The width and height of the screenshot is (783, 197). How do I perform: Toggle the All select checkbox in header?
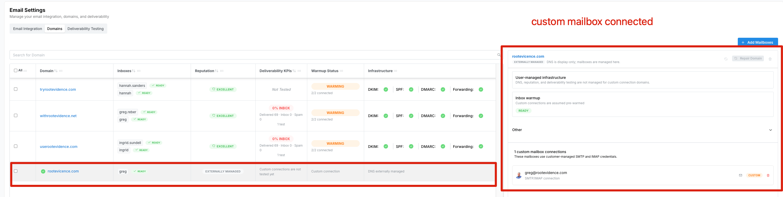point(16,71)
